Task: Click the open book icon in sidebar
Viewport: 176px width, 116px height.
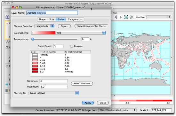Action: point(8,17)
